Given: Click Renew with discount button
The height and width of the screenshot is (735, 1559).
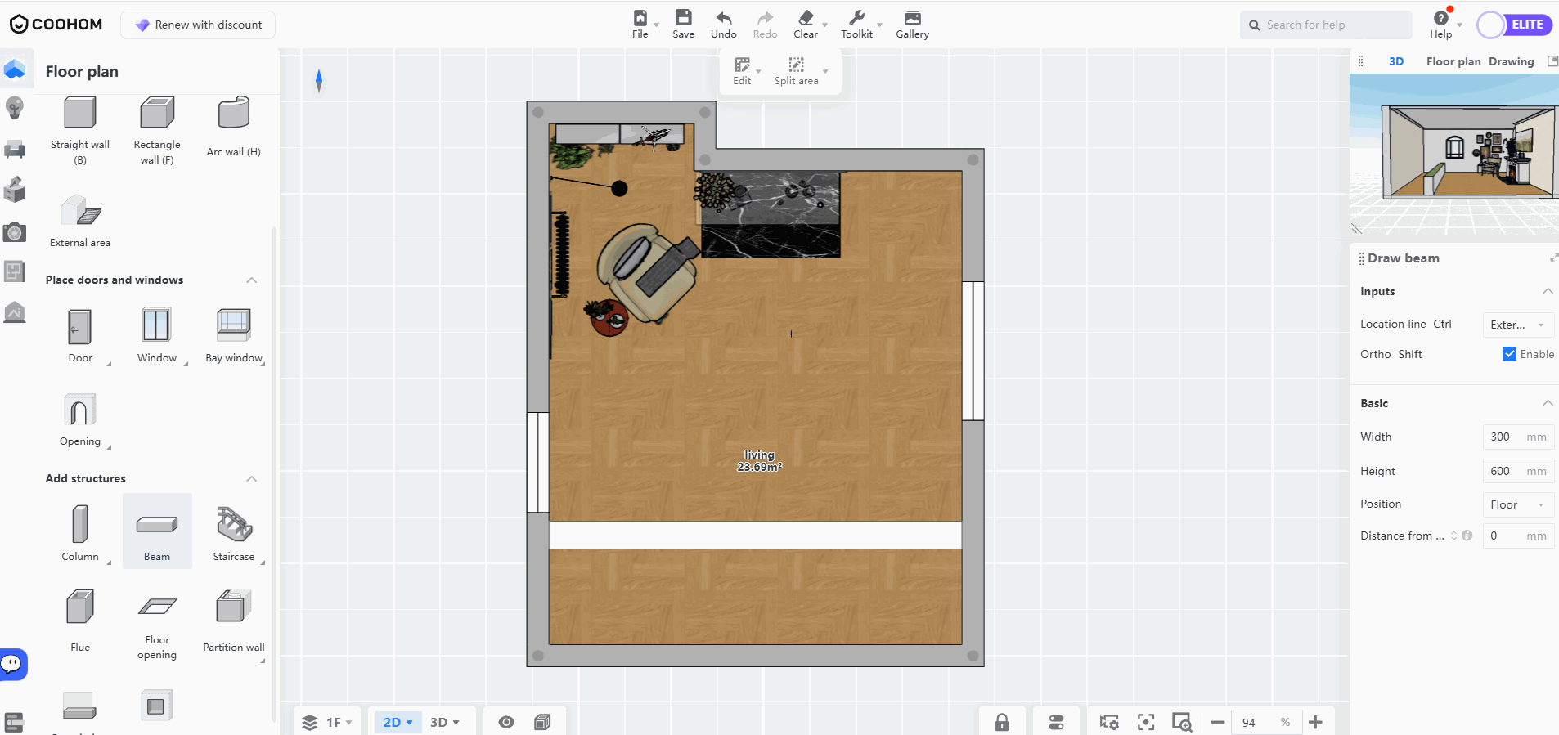Looking at the screenshot, I should 198,25.
